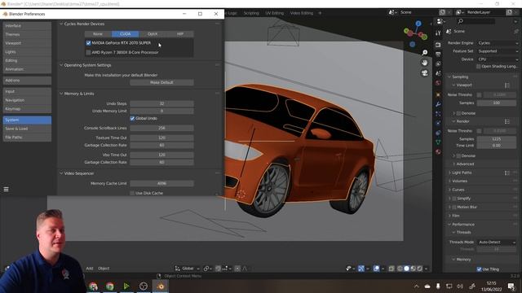Open the Render properties tab icon
The image size is (522, 293).
pyautogui.click(x=438, y=45)
